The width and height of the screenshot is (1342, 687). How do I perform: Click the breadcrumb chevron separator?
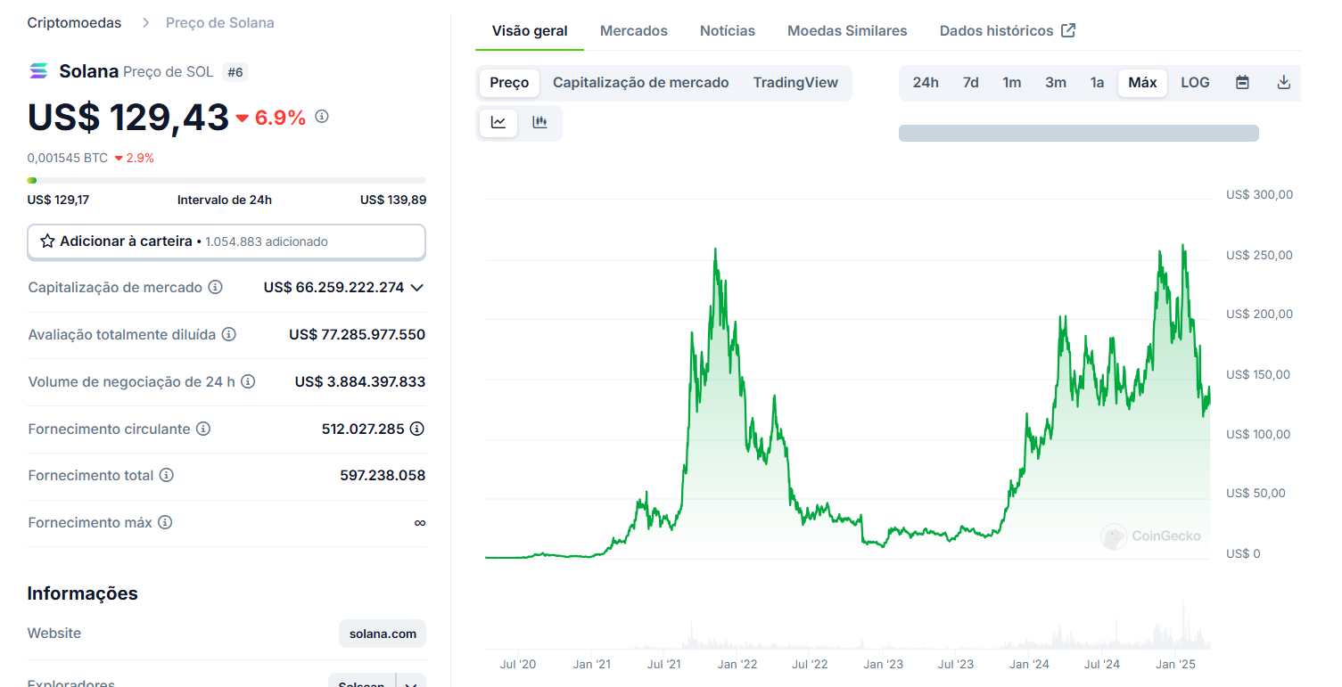click(x=146, y=23)
